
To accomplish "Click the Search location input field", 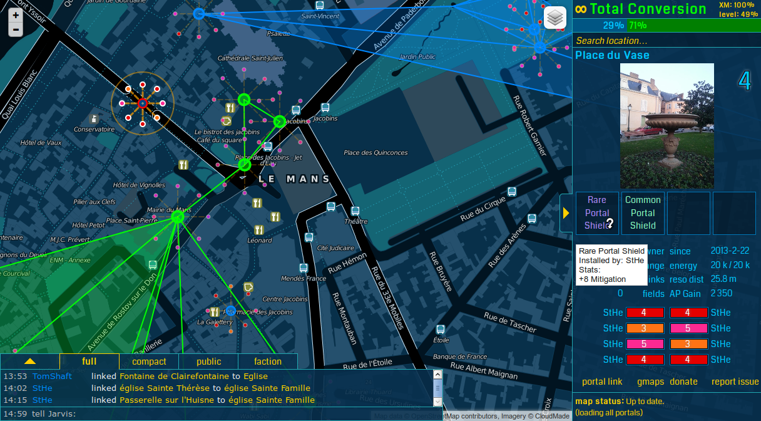I will [667, 41].
